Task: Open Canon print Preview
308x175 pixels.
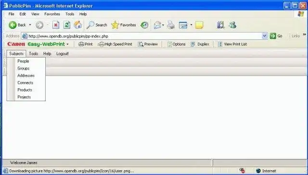Action: 148,44
